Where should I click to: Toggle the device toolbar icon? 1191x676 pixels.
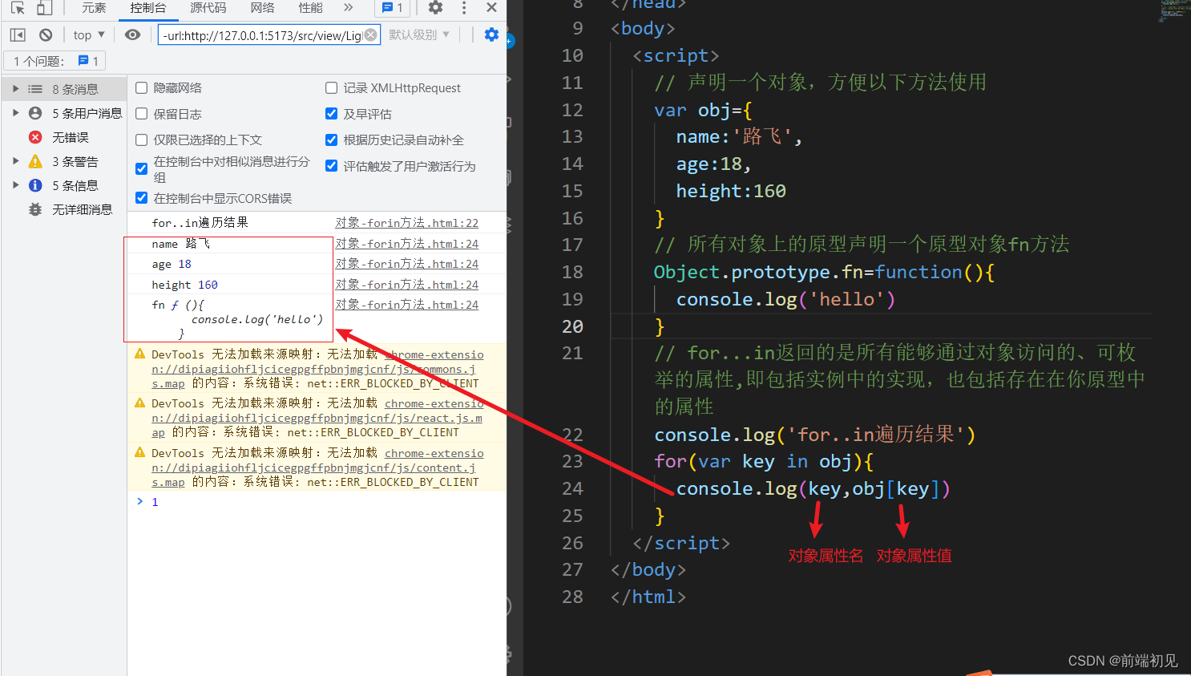(45, 7)
